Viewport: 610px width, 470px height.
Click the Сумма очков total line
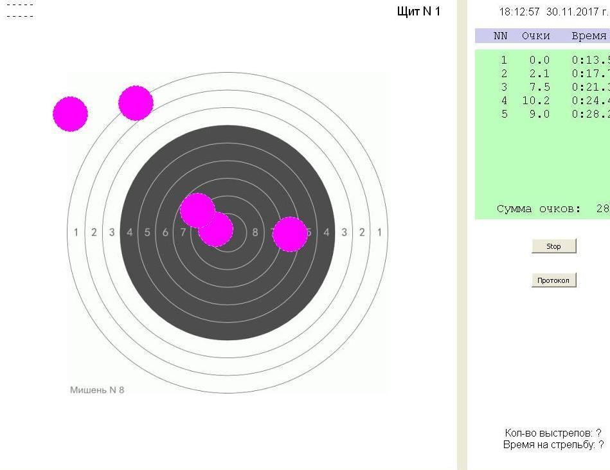pyautogui.click(x=552, y=209)
